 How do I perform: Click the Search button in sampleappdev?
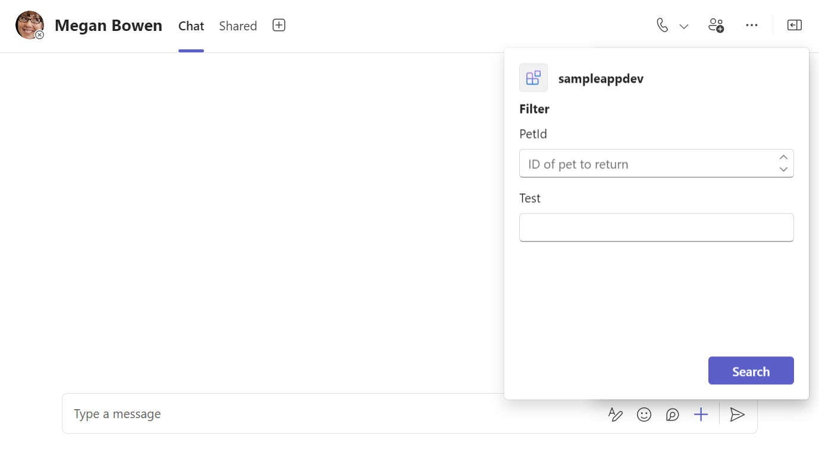(751, 371)
